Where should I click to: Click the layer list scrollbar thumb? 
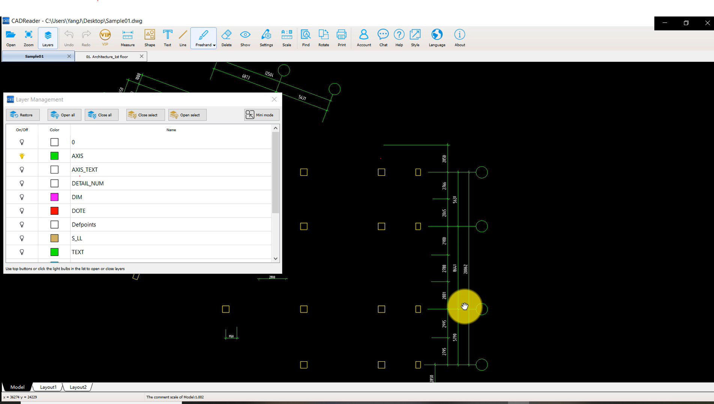[x=276, y=173]
